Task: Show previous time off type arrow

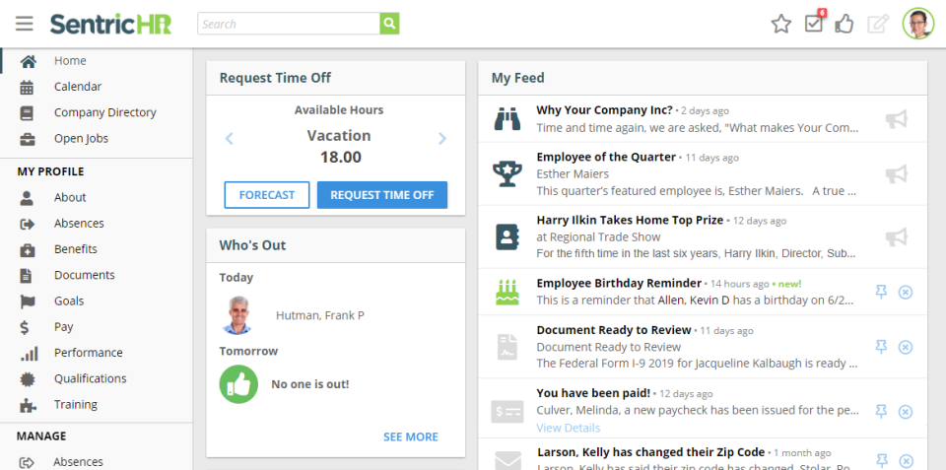Action: 230,139
